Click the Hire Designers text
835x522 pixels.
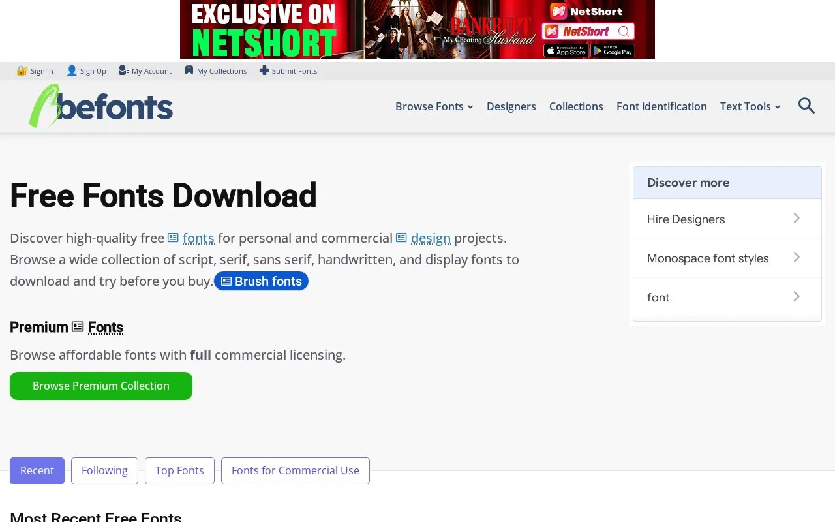(x=686, y=219)
